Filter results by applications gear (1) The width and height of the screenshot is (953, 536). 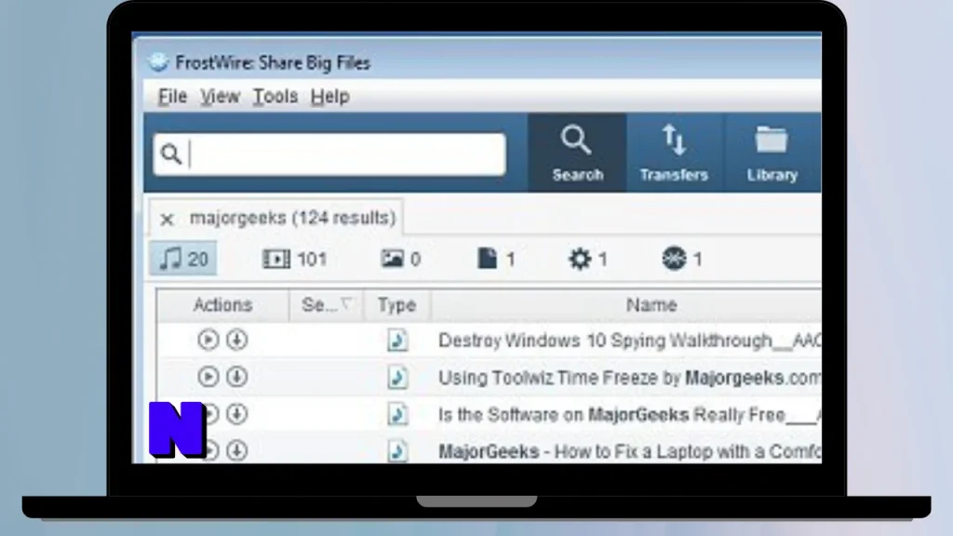[588, 259]
